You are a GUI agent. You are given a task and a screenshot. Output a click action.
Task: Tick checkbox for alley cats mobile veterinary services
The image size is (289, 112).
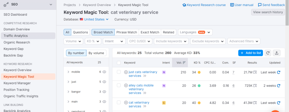click(x=119, y=85)
